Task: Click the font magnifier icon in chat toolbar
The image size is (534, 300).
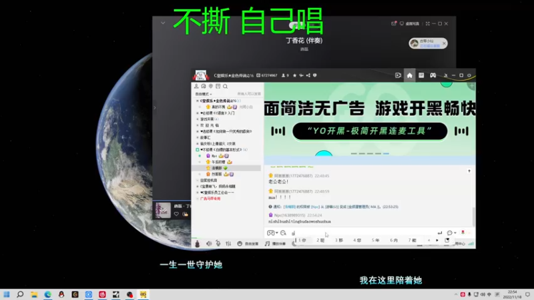Action: click(x=283, y=233)
